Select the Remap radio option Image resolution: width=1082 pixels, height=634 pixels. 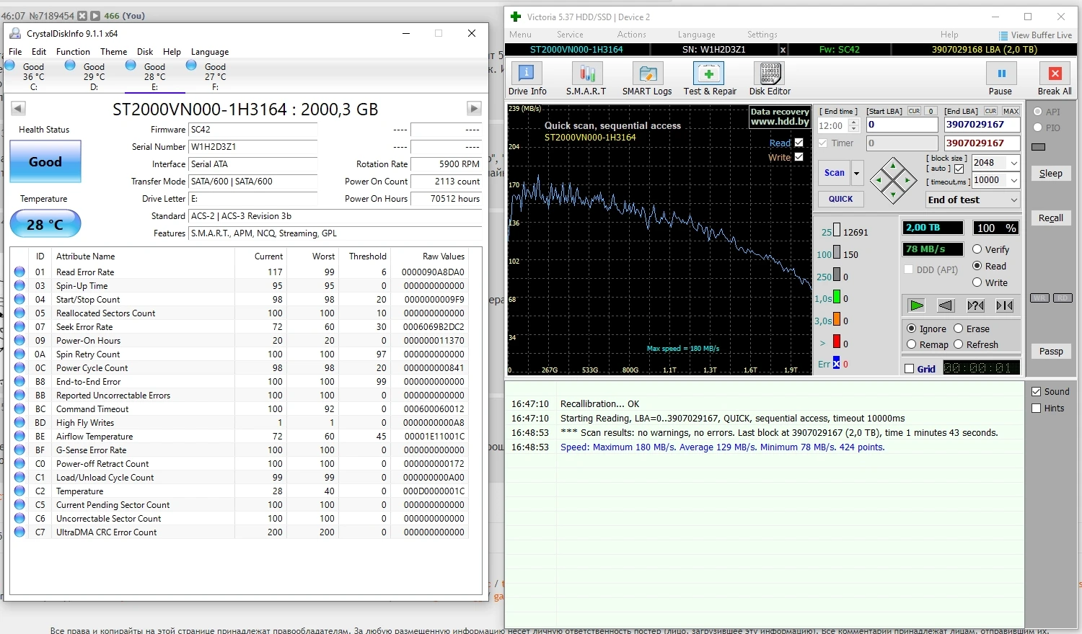[912, 344]
